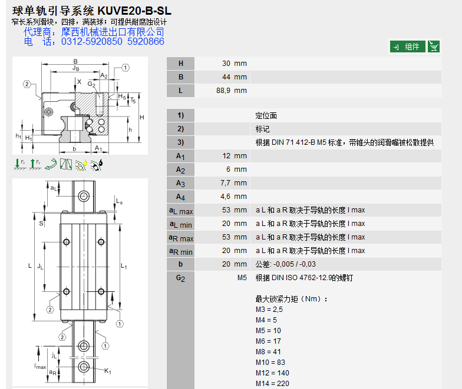Select the G2 row label

(180, 278)
